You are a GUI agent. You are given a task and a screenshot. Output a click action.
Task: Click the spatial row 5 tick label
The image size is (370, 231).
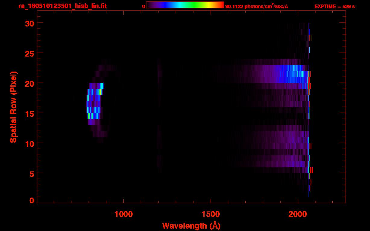pyautogui.click(x=32, y=174)
